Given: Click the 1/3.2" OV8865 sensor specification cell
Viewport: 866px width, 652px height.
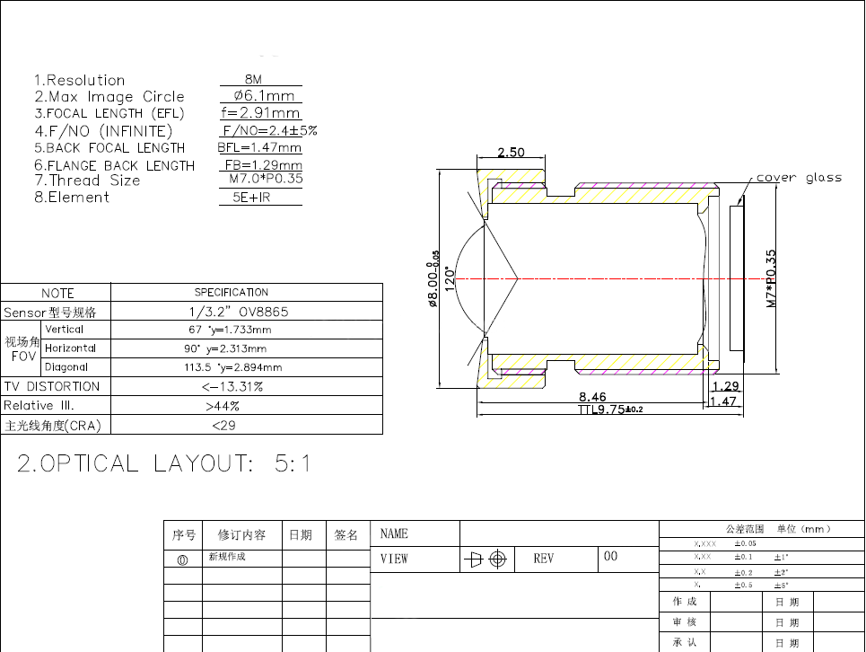Looking at the screenshot, I should [x=245, y=312].
